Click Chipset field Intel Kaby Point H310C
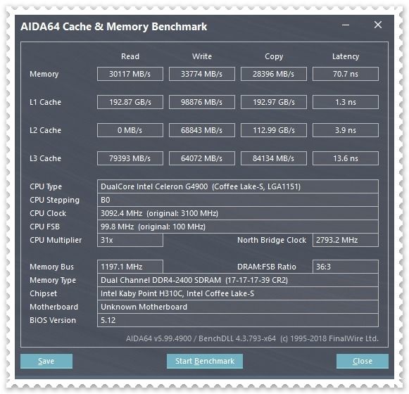409x394 pixels. (238, 293)
